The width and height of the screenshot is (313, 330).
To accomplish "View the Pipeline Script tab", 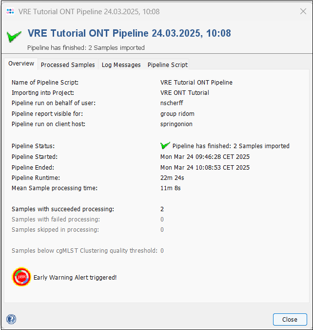I will click(x=167, y=65).
